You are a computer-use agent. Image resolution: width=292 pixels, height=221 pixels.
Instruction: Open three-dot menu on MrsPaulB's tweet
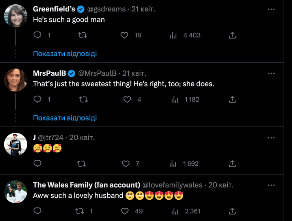[x=271, y=73]
